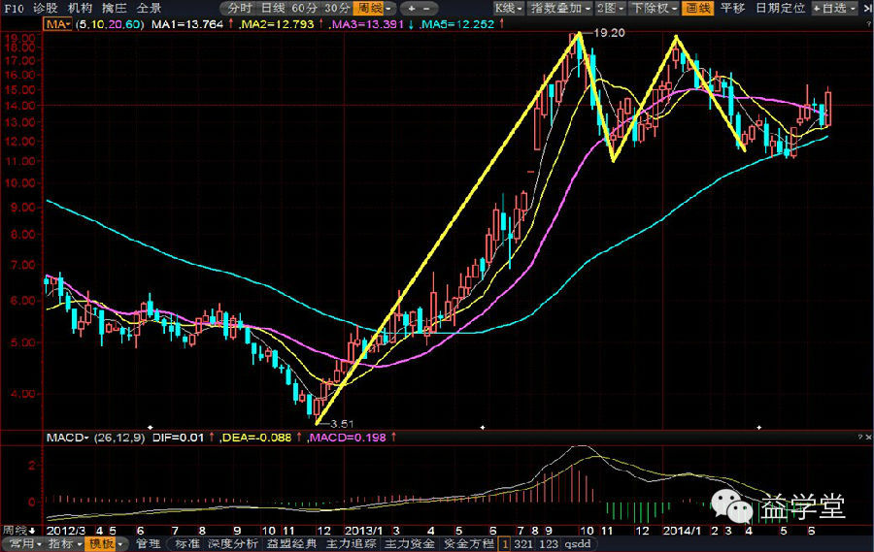Open the MA indicator selector dropdown
The width and height of the screenshot is (874, 552).
point(58,24)
